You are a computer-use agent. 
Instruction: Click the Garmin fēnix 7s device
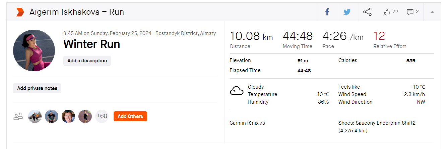(x=247, y=123)
